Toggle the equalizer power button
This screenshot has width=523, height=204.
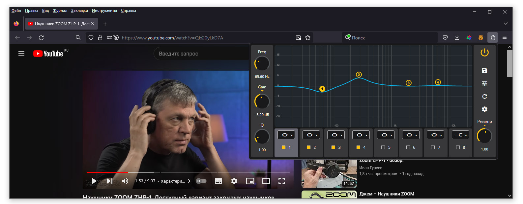coord(484,53)
